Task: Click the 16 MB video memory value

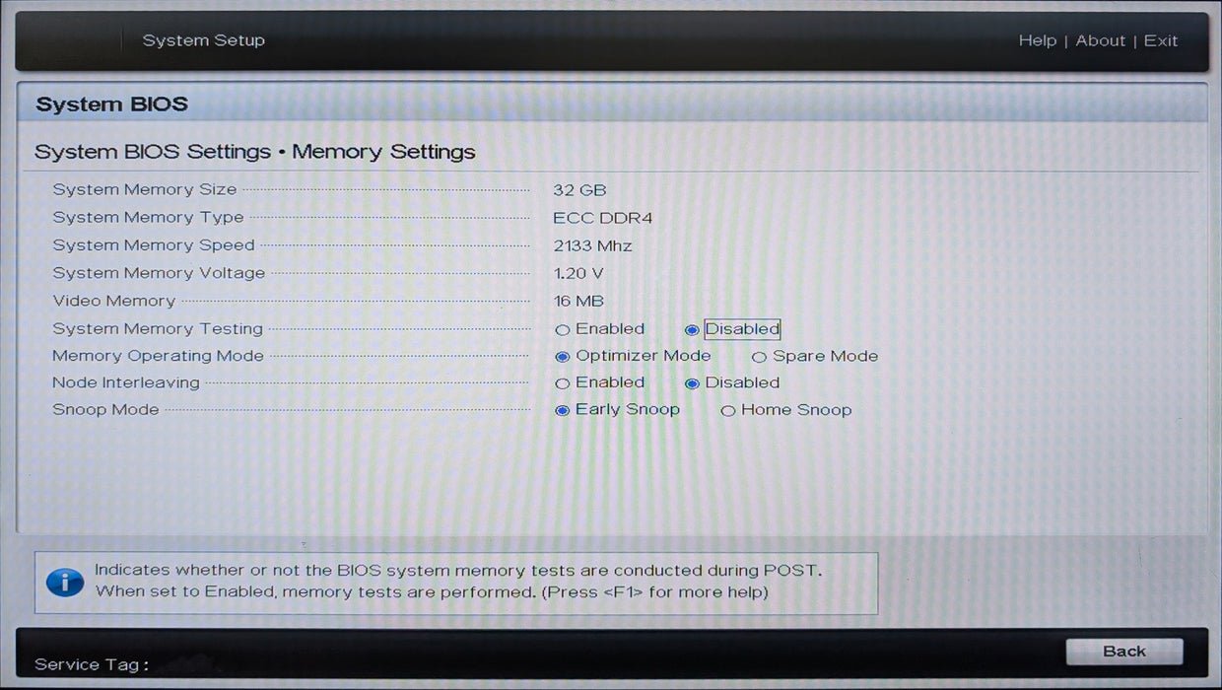Action: [578, 301]
